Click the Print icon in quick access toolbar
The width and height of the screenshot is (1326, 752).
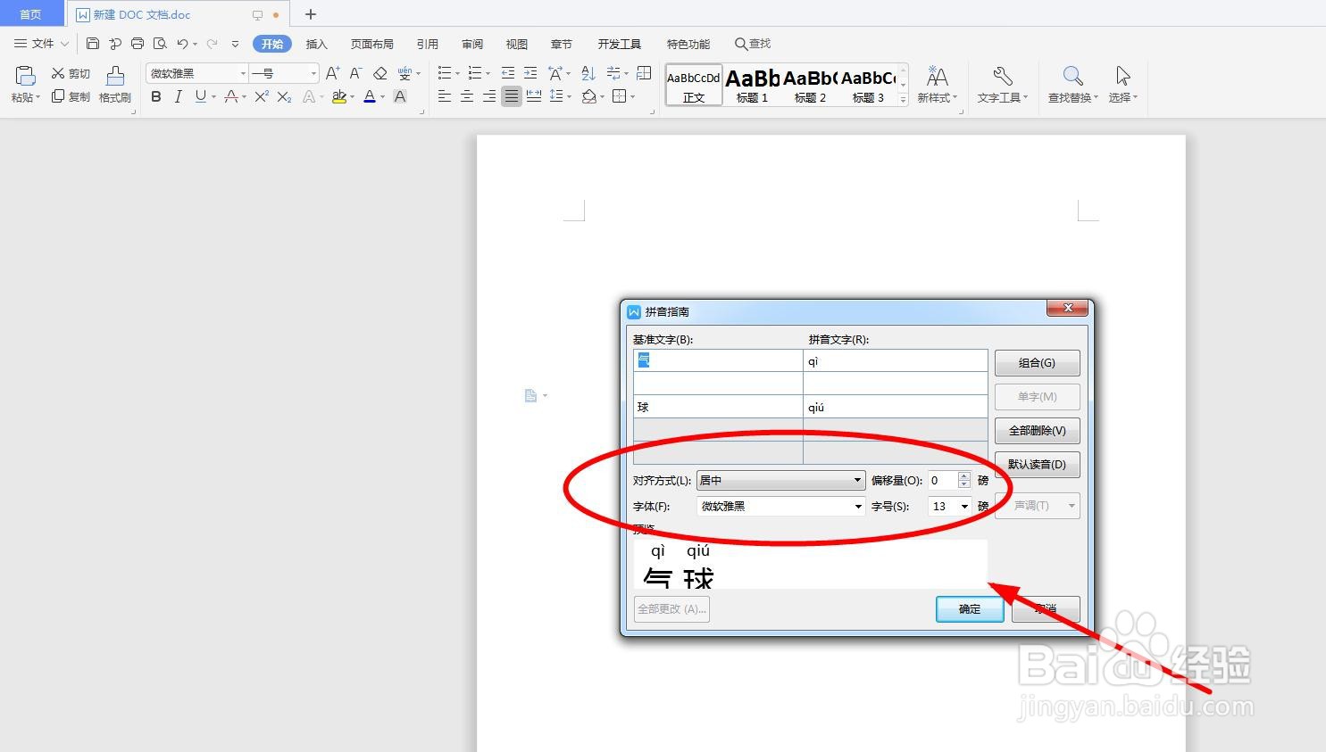pyautogui.click(x=138, y=43)
